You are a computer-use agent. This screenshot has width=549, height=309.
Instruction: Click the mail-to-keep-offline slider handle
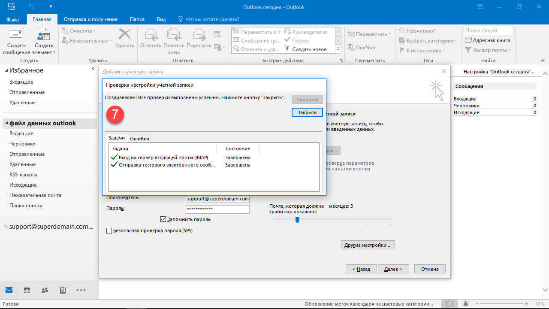click(297, 219)
